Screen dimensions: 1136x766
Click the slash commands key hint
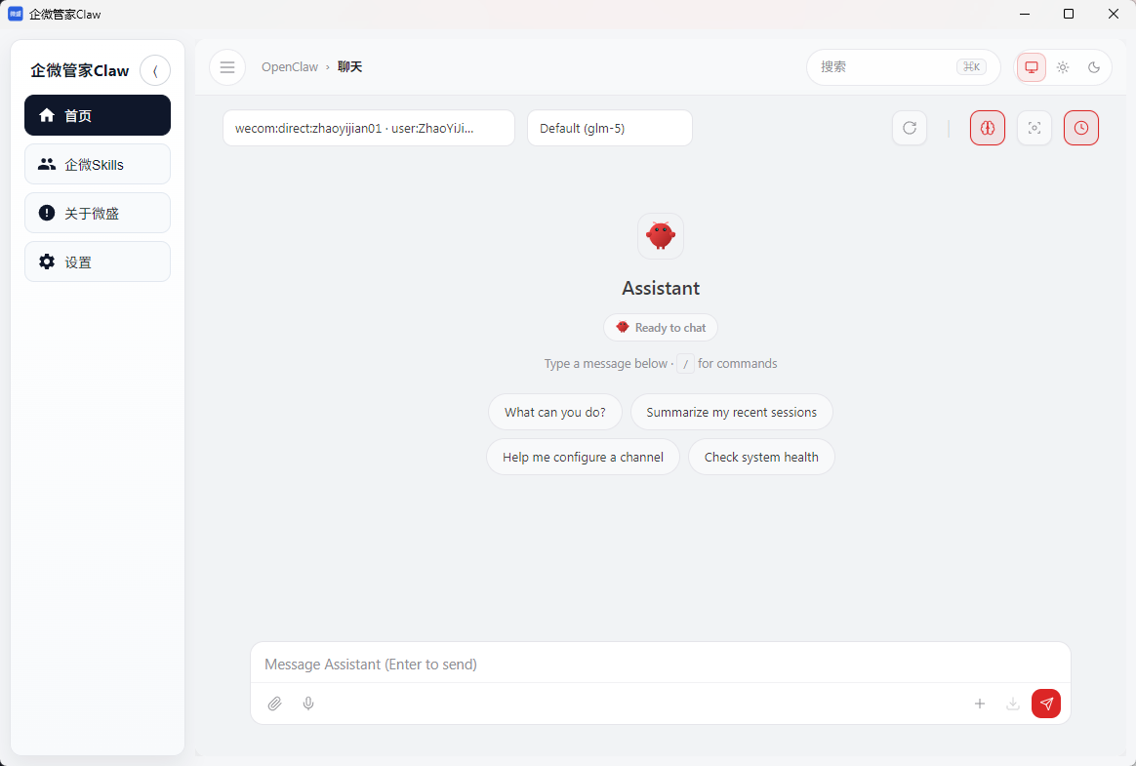click(x=685, y=364)
